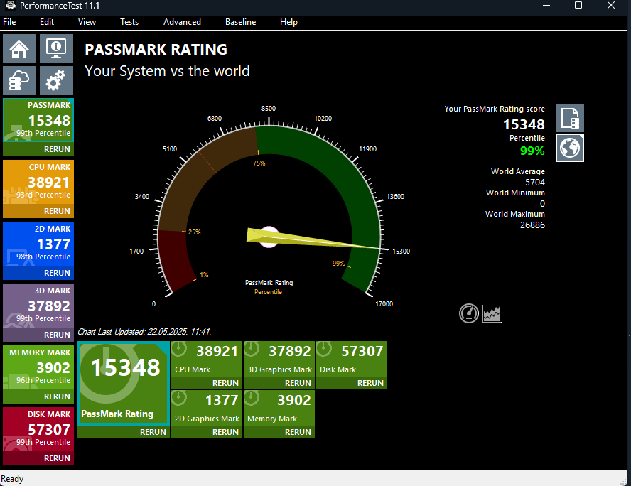Switch to the gauge dial view icon
This screenshot has width=631, height=486.
coord(469,313)
